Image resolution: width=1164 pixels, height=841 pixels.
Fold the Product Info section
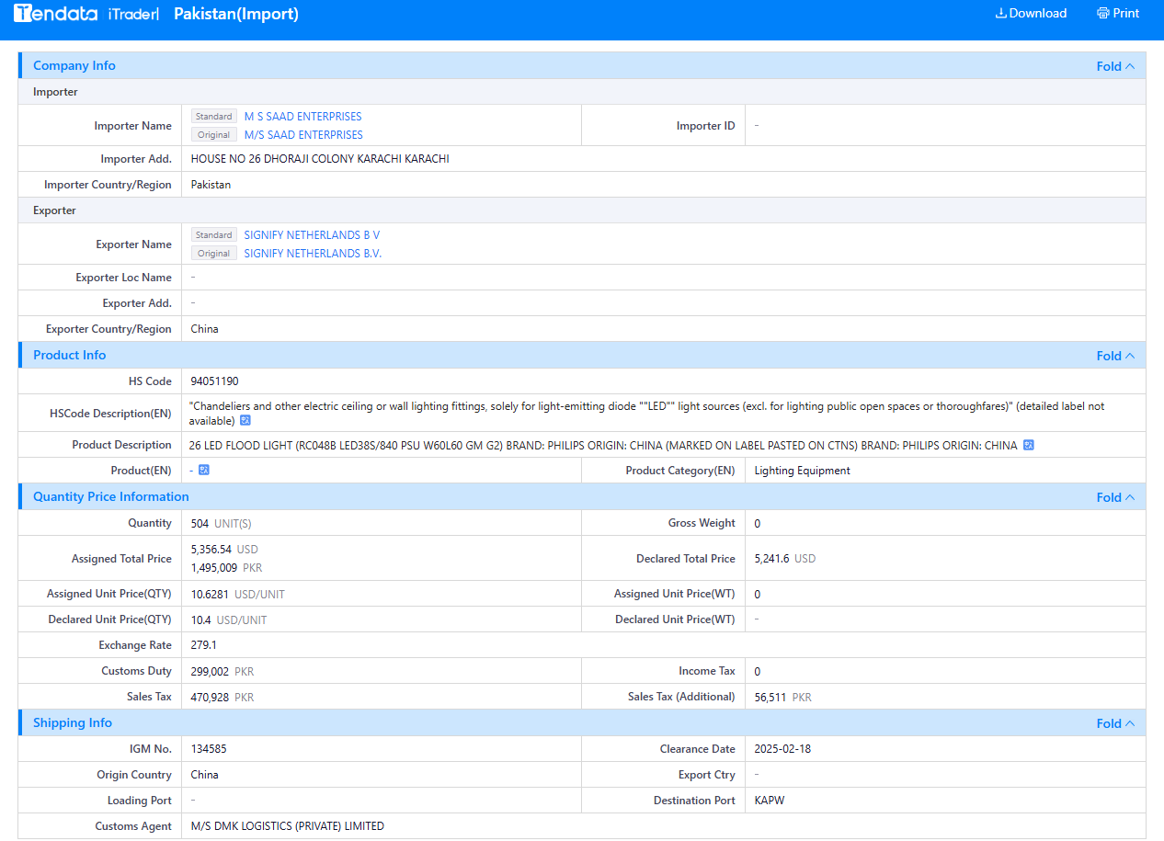click(x=1115, y=356)
